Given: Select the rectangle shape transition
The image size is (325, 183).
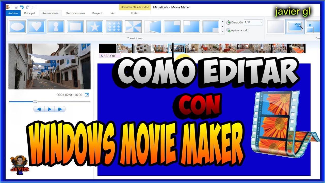Looking at the screenshot, I should (75, 27).
